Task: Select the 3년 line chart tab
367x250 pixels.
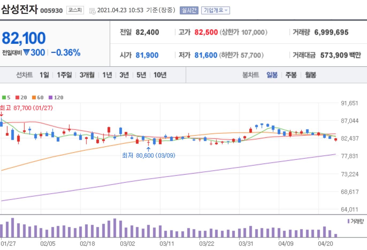Action: point(124,75)
